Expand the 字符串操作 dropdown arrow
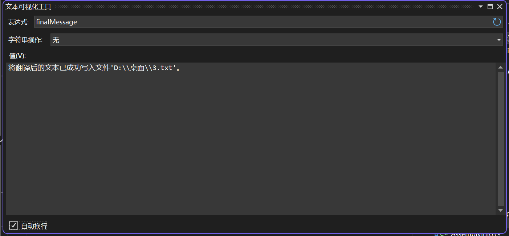 click(x=499, y=40)
